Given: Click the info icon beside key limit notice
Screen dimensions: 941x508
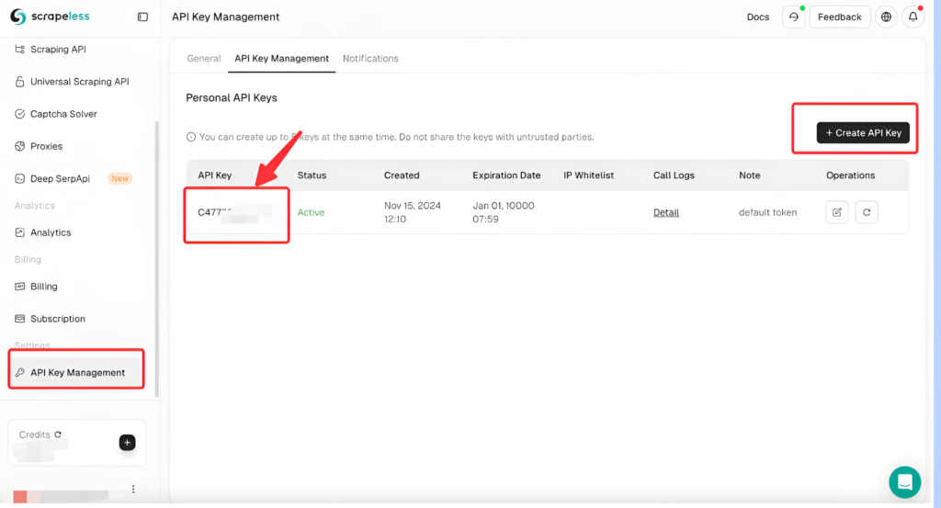Looking at the screenshot, I should point(191,138).
